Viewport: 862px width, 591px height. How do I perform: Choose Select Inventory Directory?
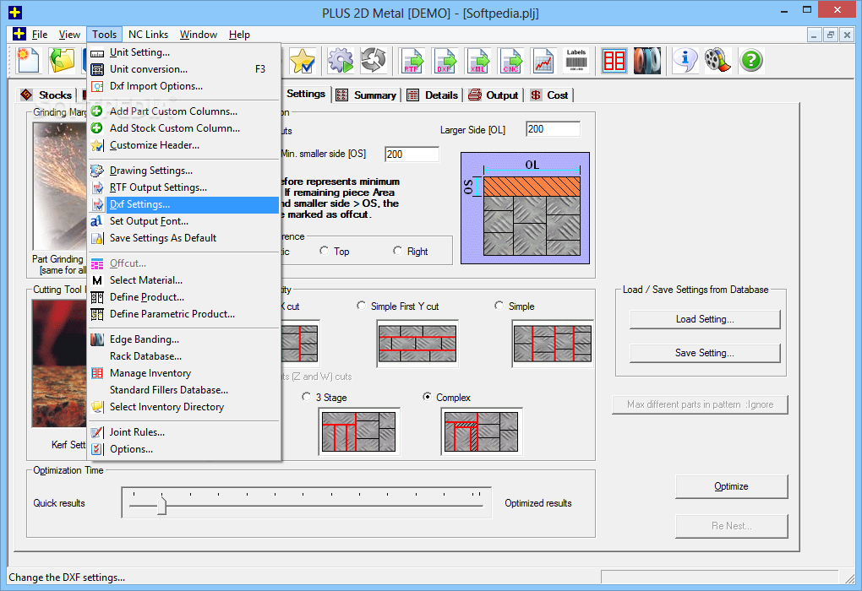[x=183, y=408]
